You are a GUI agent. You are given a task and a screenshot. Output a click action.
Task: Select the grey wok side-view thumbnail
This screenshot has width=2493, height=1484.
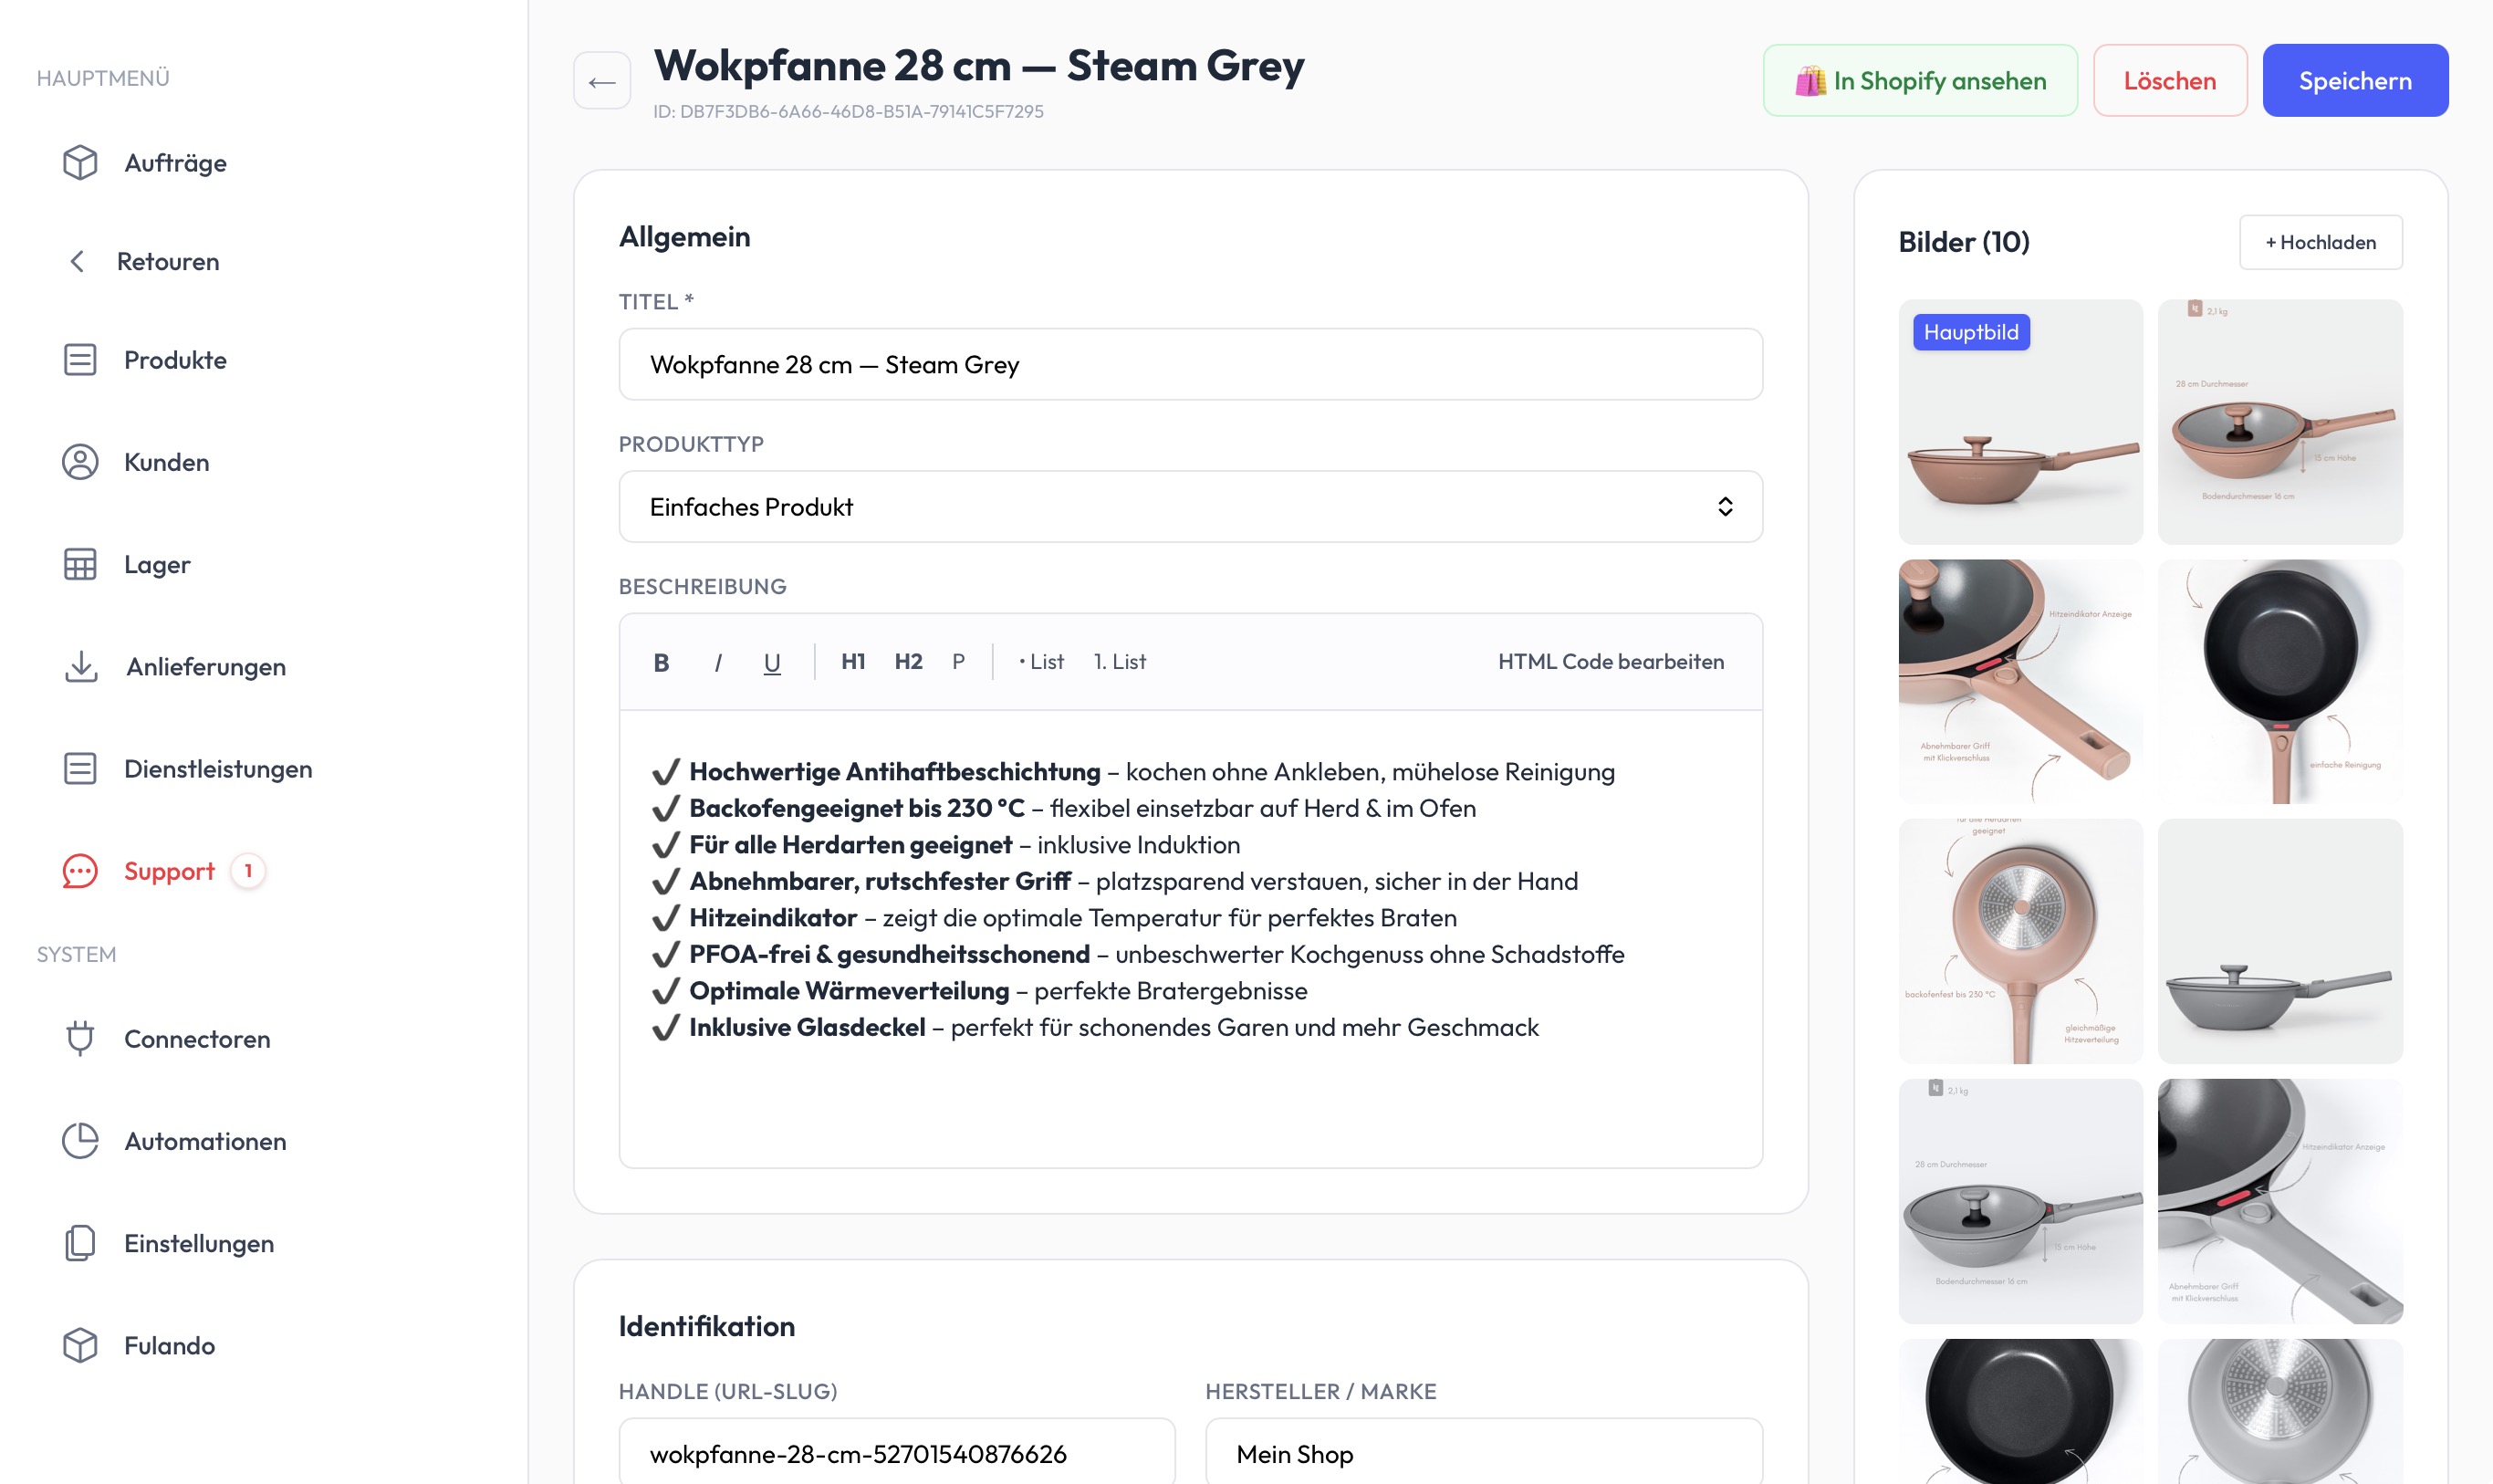(x=2280, y=941)
